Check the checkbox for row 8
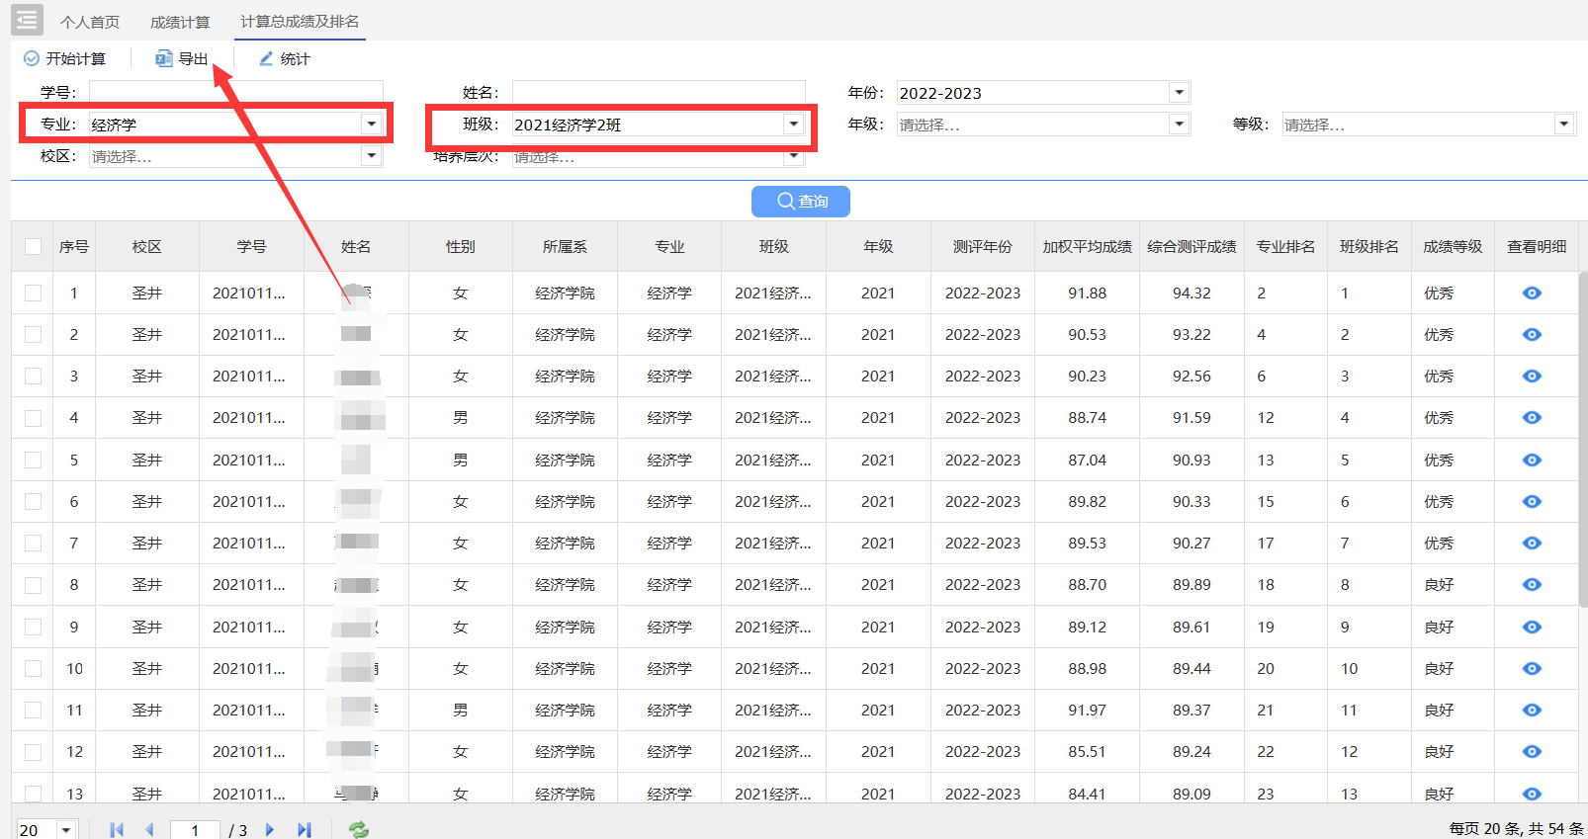 33,584
